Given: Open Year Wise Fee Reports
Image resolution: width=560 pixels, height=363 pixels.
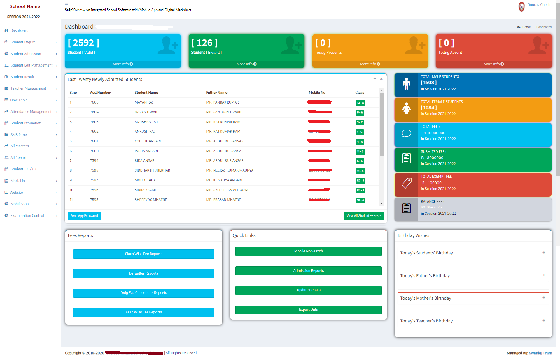Looking at the screenshot, I should (x=144, y=312).
